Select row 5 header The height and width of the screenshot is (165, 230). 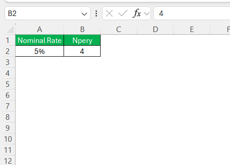point(8,84)
